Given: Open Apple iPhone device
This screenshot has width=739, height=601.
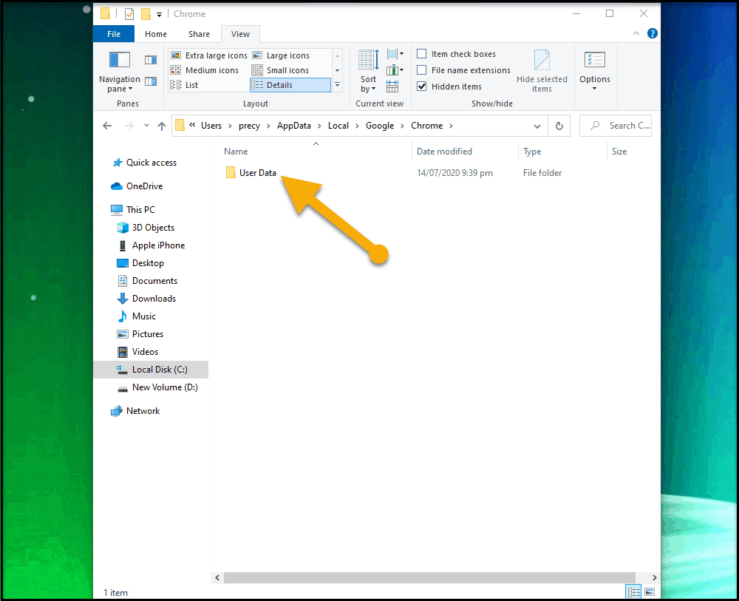Looking at the screenshot, I should click(x=151, y=245).
